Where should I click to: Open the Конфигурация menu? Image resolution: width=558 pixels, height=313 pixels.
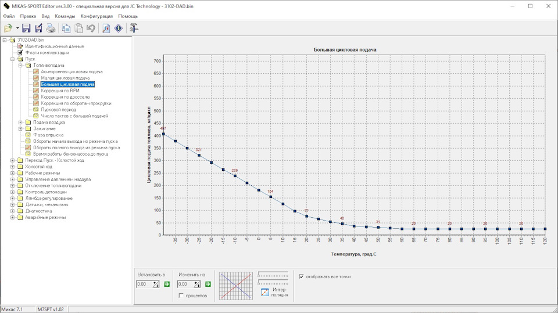tap(96, 16)
